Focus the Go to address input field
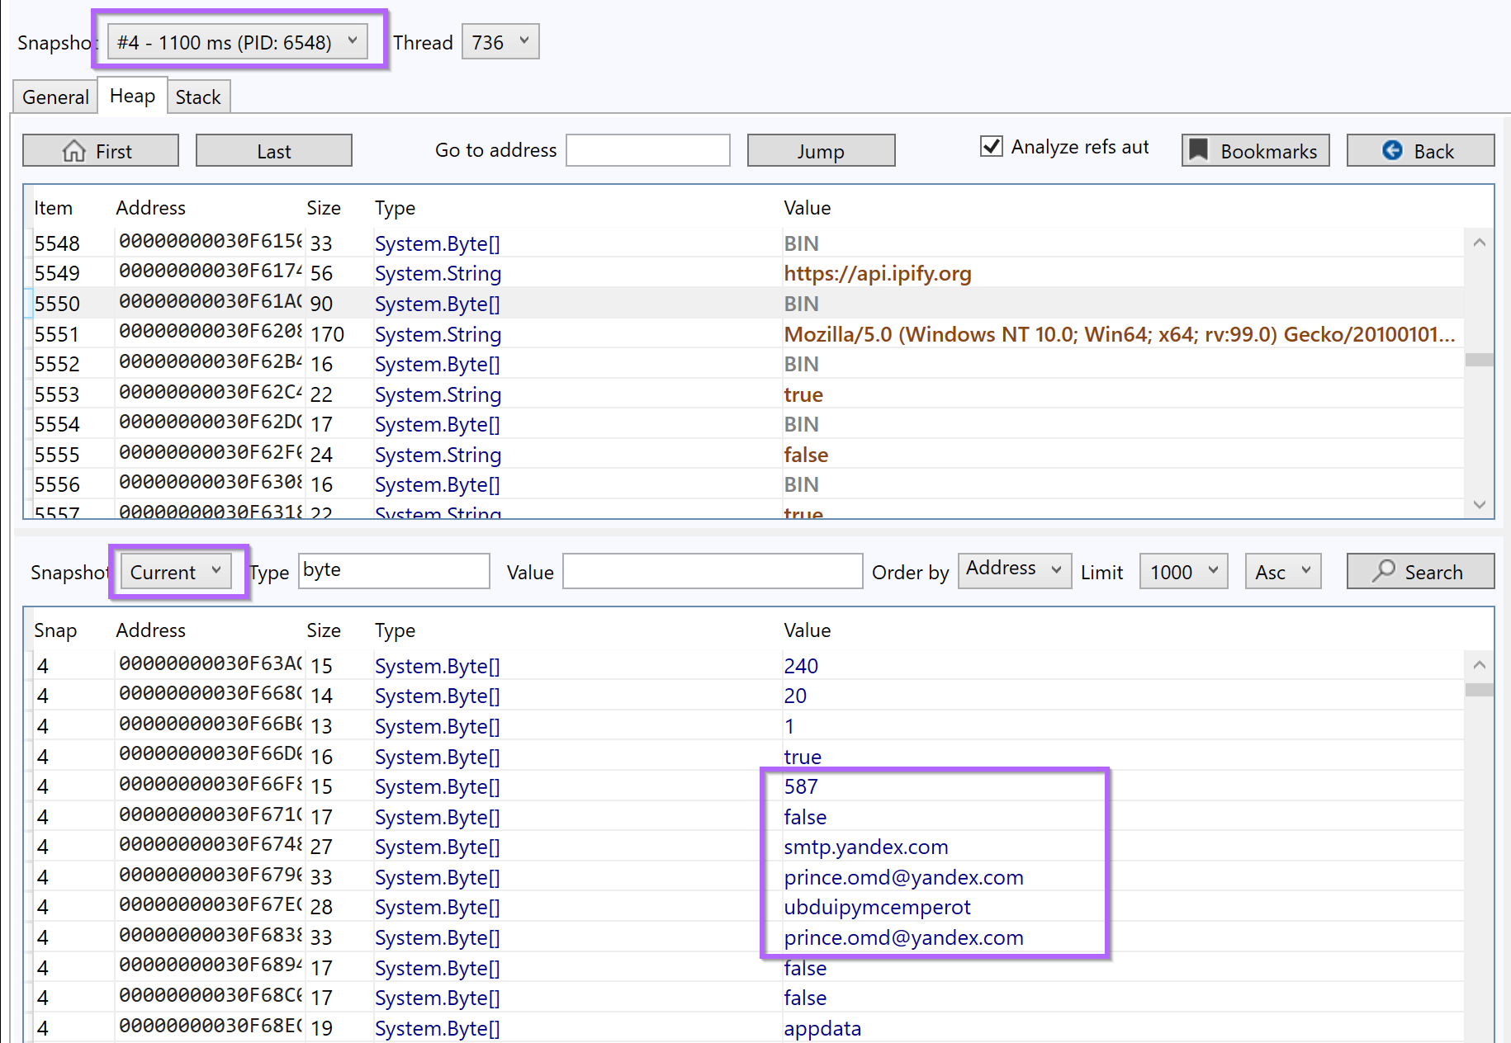1511x1043 pixels. (x=648, y=150)
